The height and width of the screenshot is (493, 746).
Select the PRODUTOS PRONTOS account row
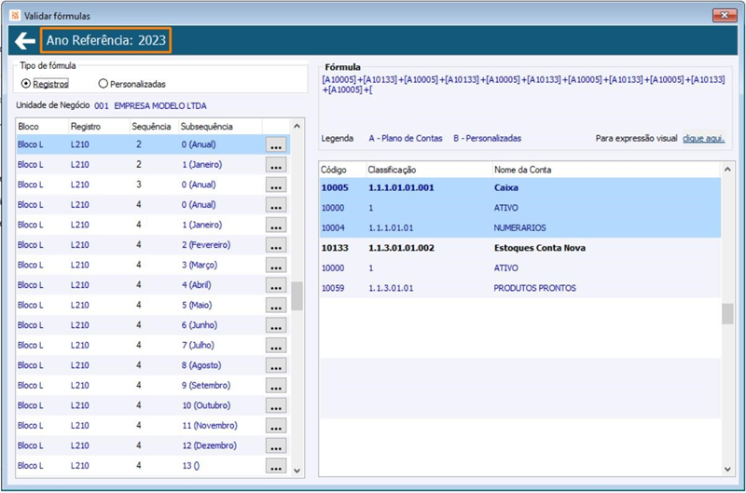click(x=520, y=288)
